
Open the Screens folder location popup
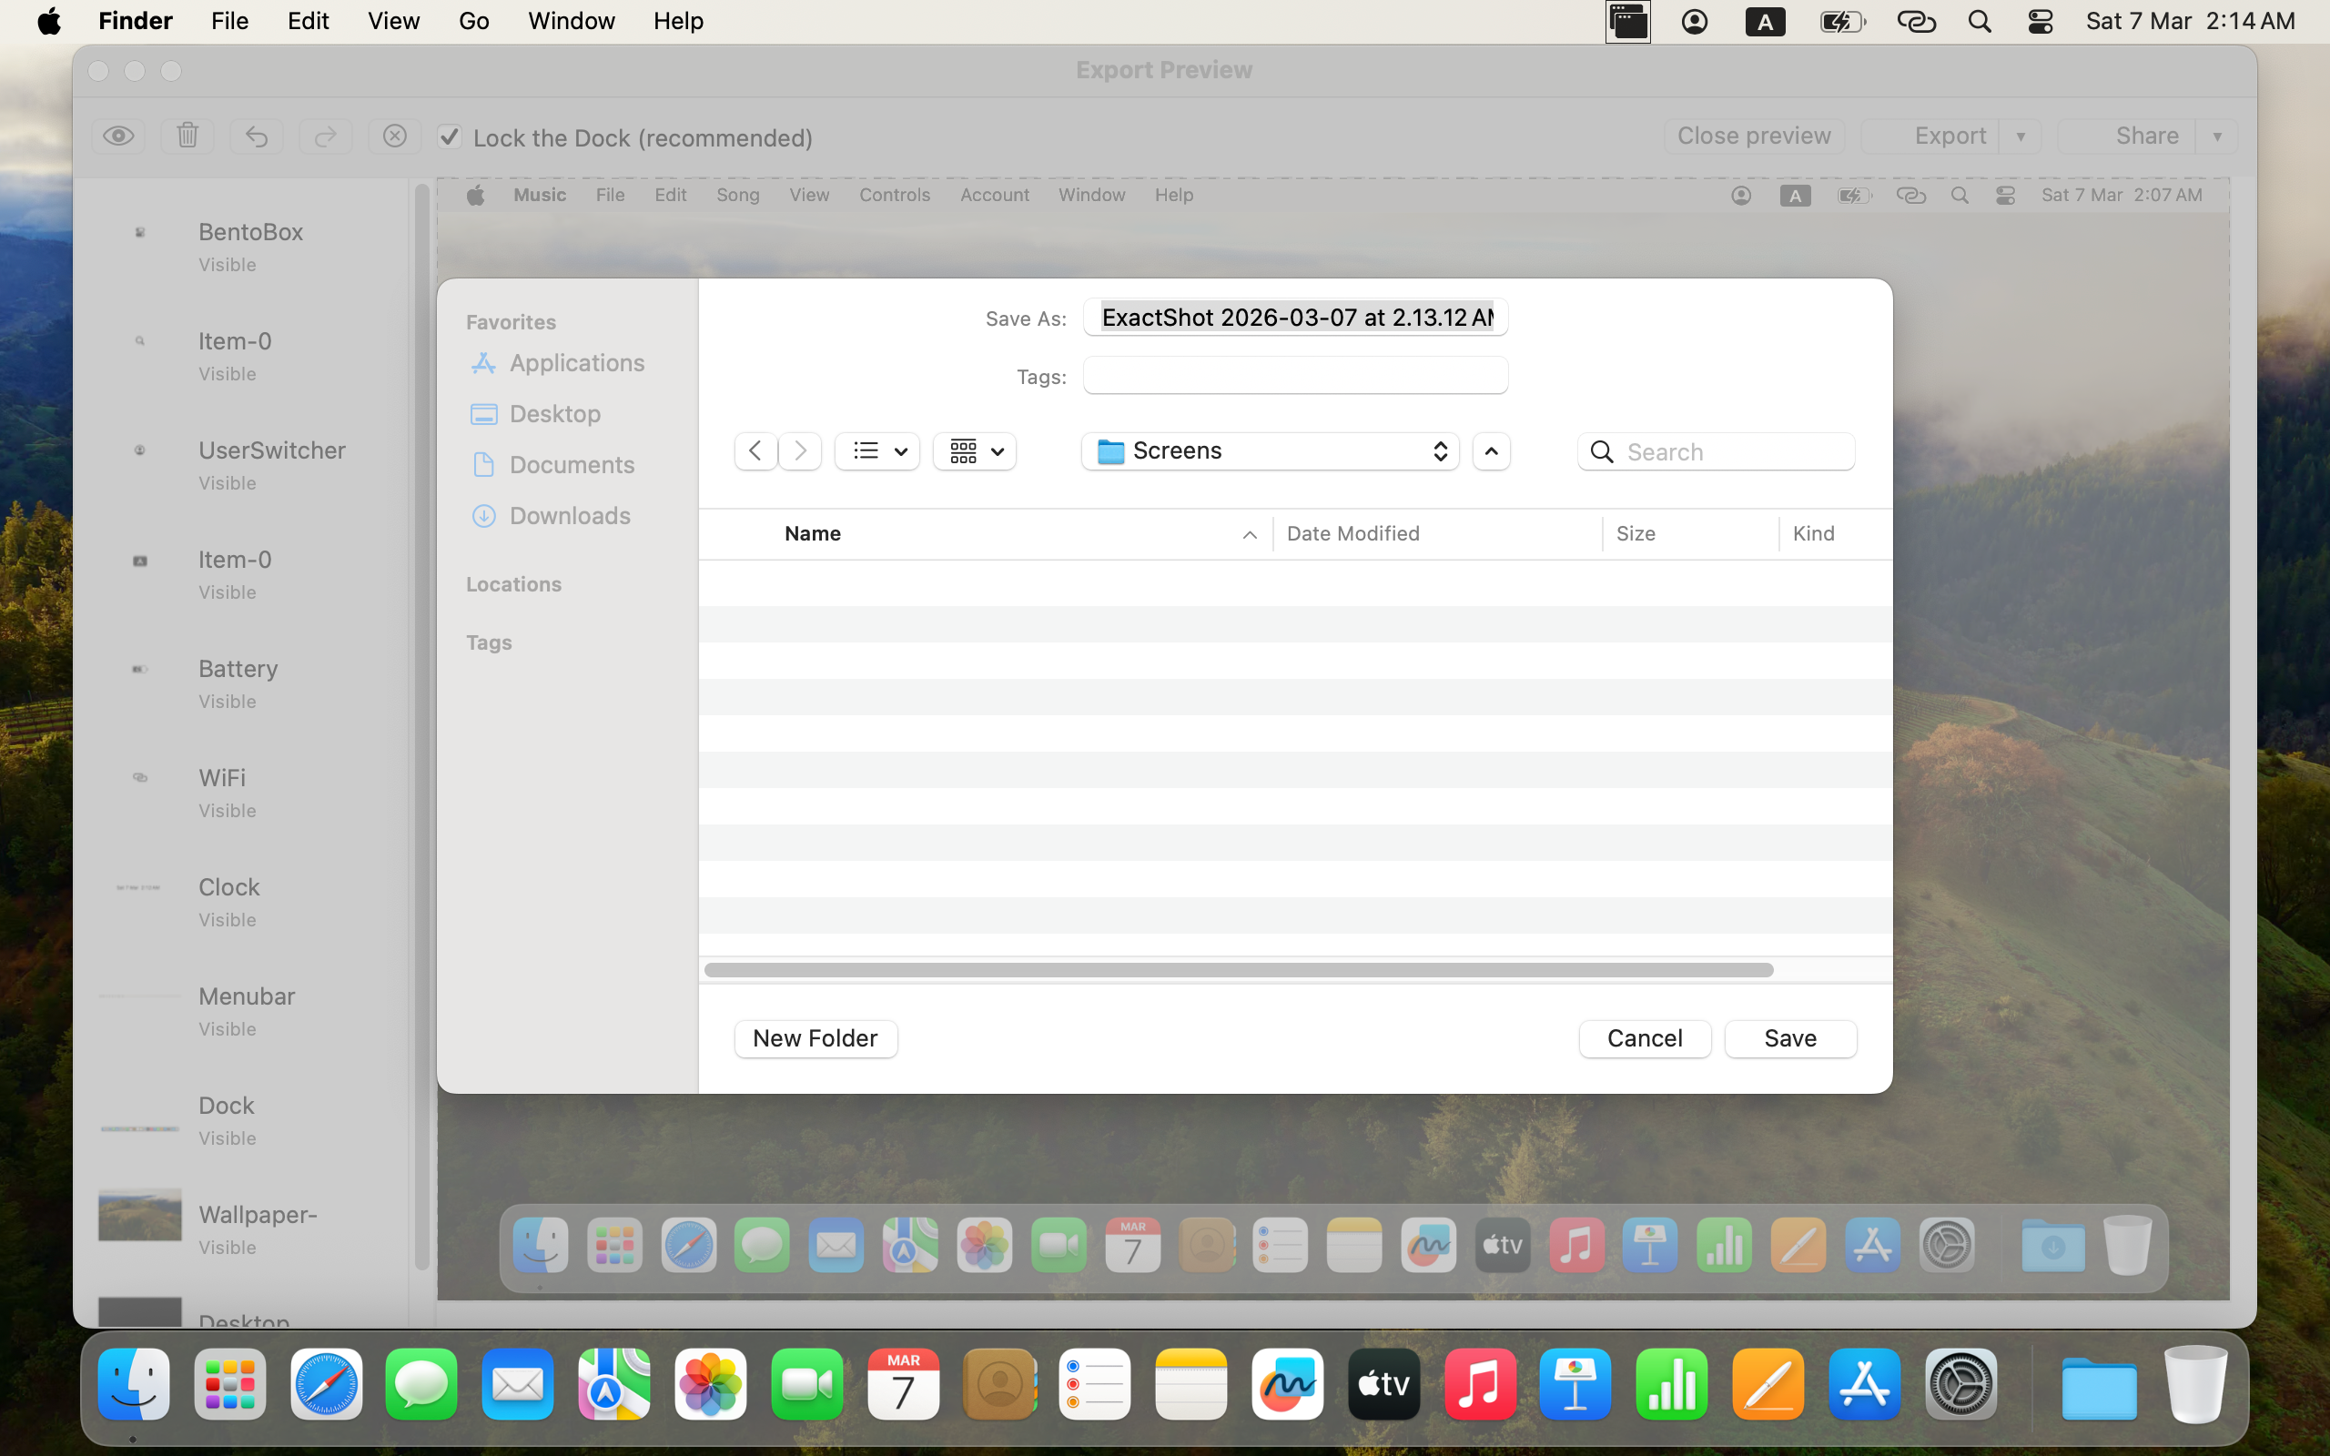point(1270,450)
